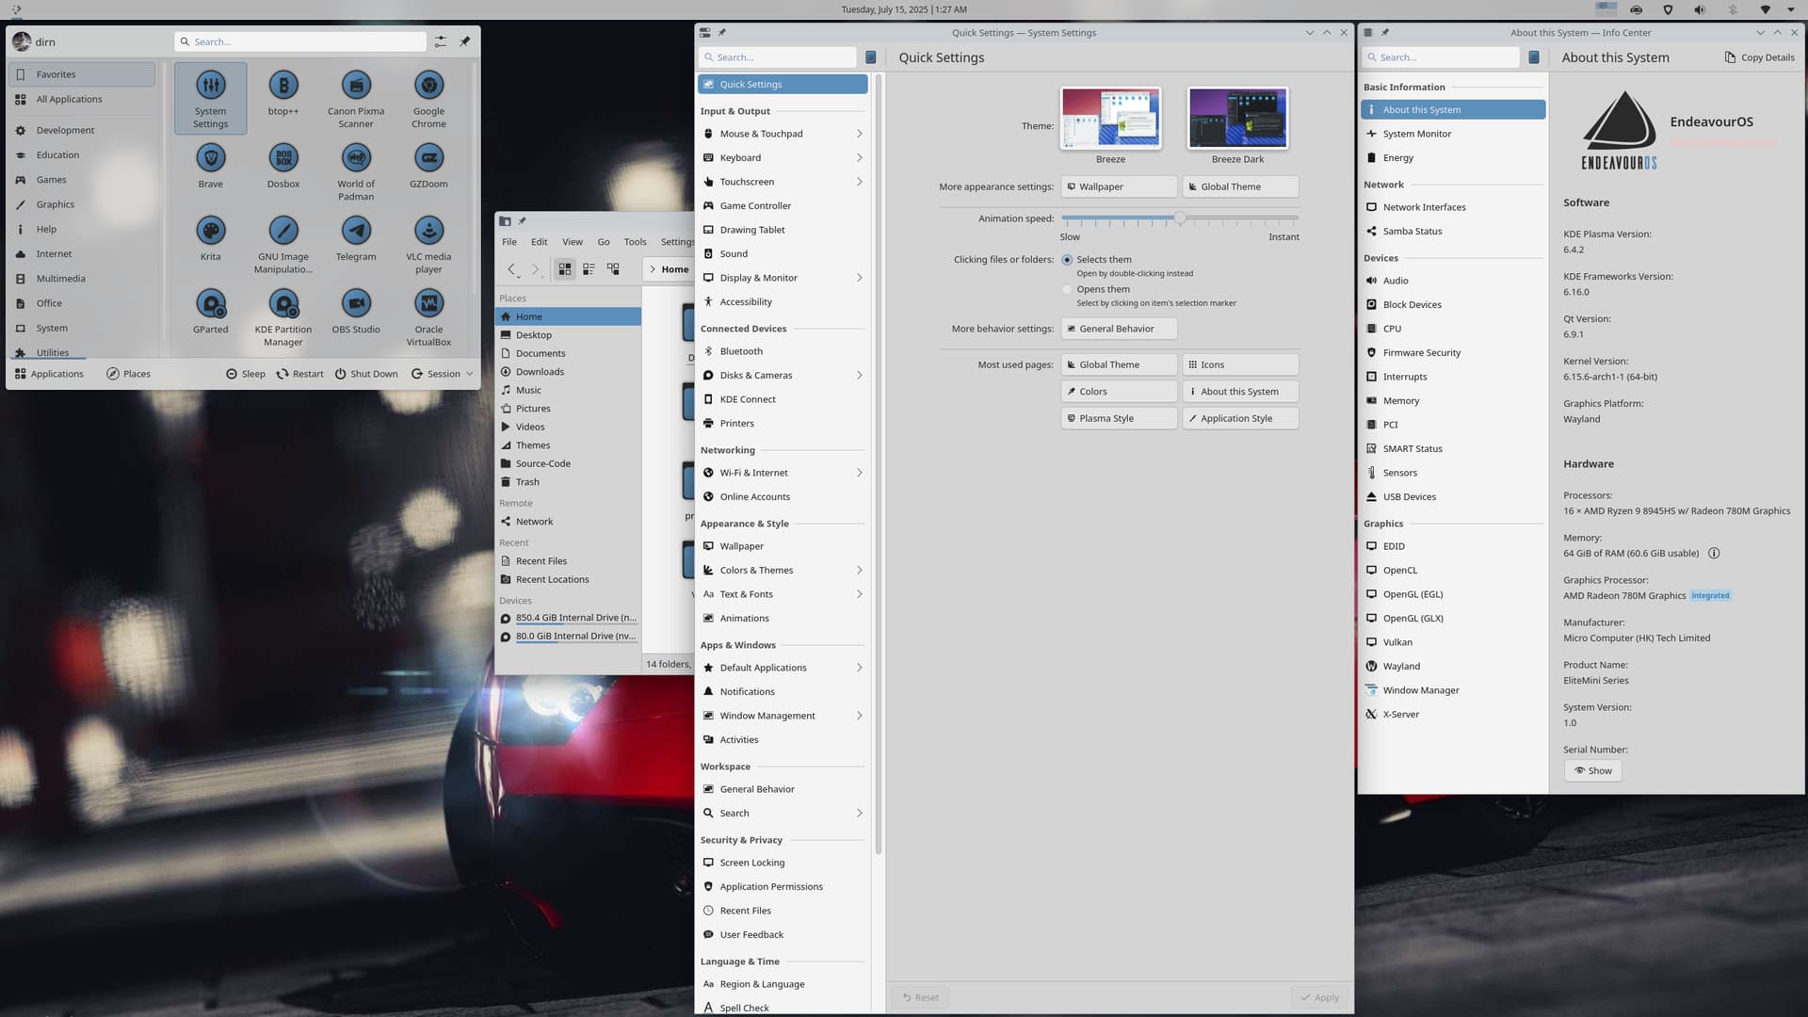1808x1017 pixels.
Task: Open Dolphin Edit menu
Action: [539, 242]
